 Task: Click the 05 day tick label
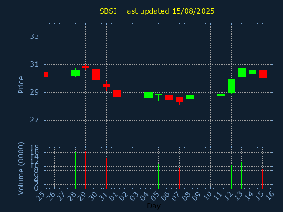point(155,196)
